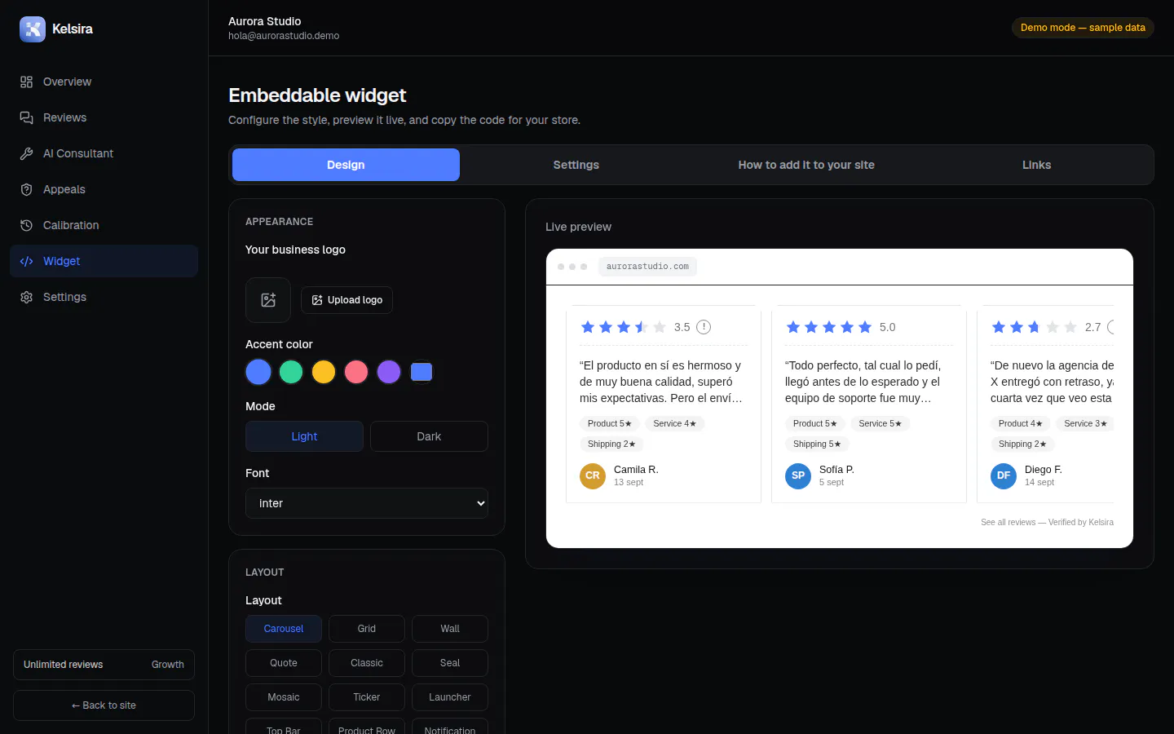Click the Widget code-brackets icon
This screenshot has width=1174, height=734.
(x=26, y=261)
